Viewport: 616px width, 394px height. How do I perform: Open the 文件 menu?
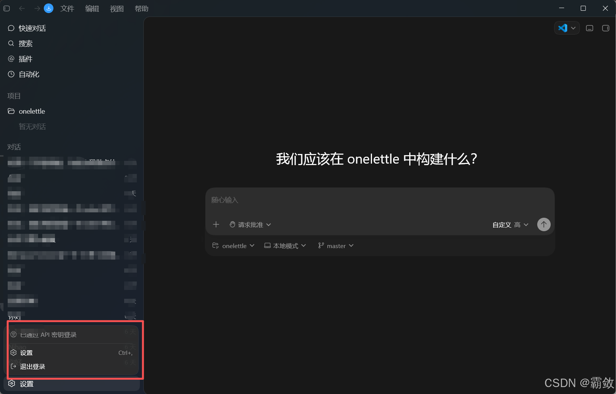67,8
